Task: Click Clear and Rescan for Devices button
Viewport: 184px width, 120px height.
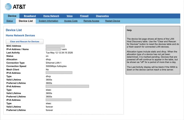Action: coord(25,42)
